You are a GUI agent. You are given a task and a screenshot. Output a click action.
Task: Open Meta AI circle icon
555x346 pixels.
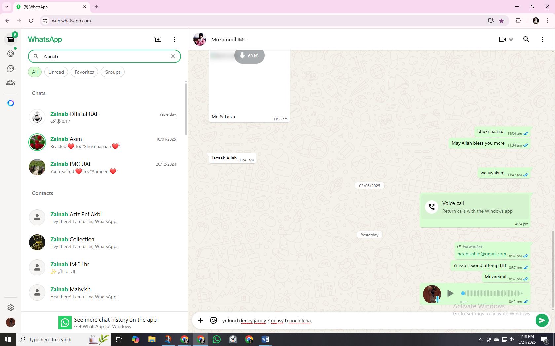(11, 103)
